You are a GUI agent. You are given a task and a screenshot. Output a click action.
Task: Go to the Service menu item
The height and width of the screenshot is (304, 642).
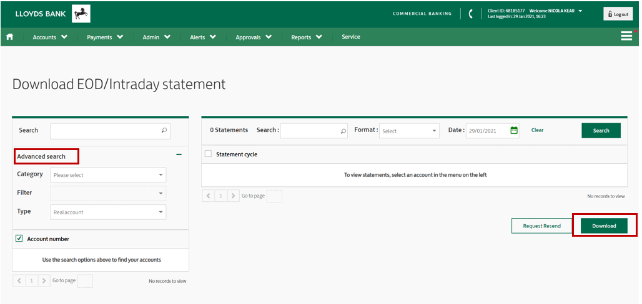(x=351, y=37)
